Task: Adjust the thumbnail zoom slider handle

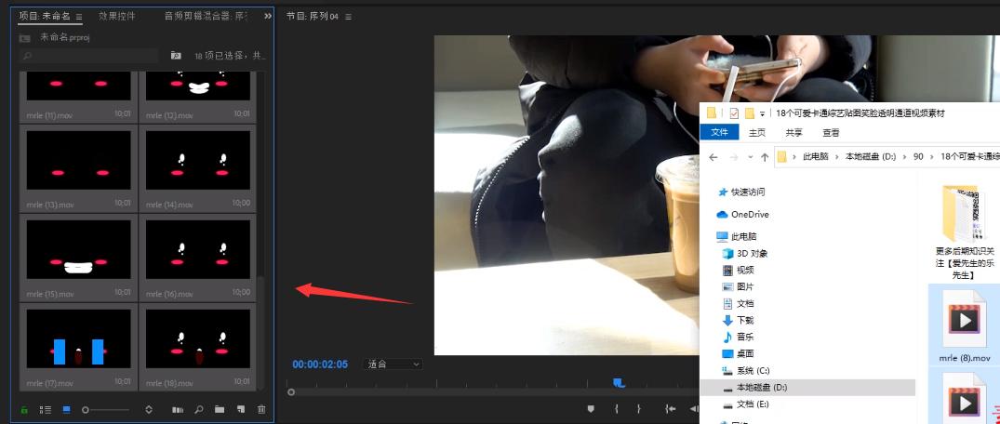Action: [86, 410]
